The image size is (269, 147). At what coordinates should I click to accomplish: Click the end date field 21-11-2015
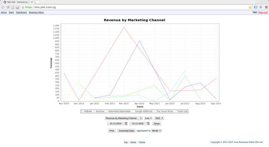[138, 124]
